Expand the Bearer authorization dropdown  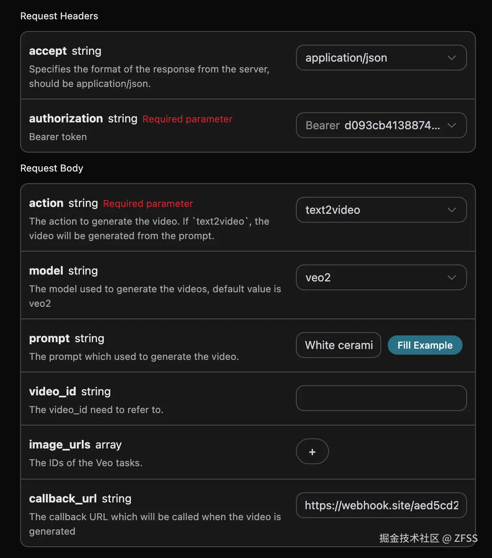click(374, 126)
